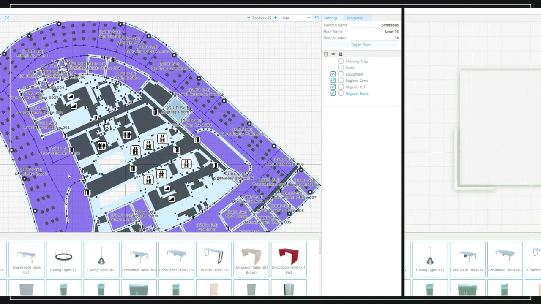Pick the Ceiling Light 001 thumbnail
This screenshot has height=304, width=541.
point(64,259)
